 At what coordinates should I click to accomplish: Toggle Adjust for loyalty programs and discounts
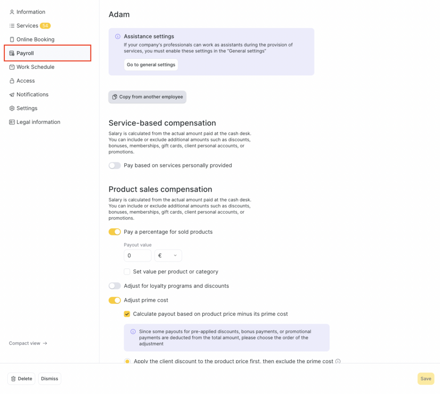pos(115,286)
